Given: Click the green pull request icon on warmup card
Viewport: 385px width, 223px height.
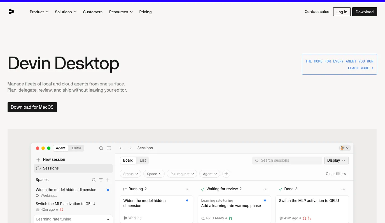Looking at the screenshot, I should [230, 218].
